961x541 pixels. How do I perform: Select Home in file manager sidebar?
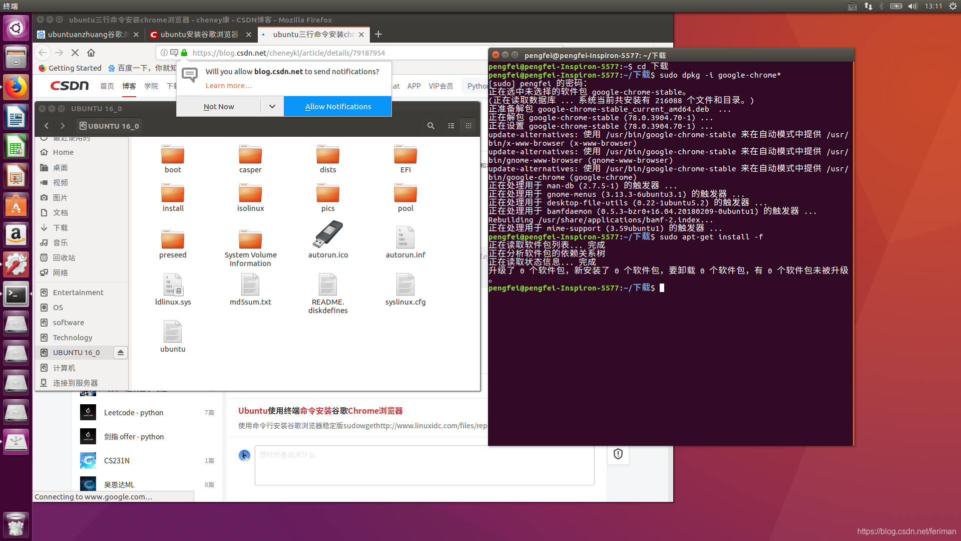82,152
